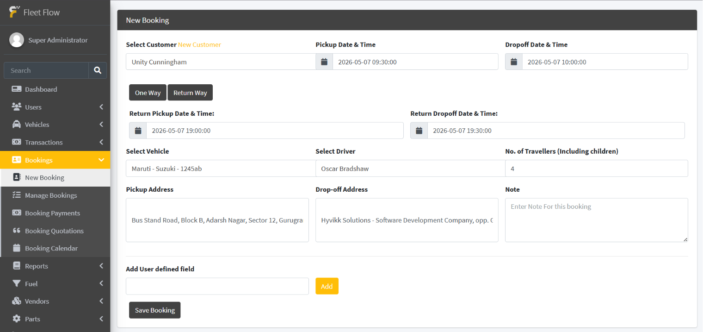Click the Dropoff Date & Time field
This screenshot has height=332, width=703.
point(605,62)
